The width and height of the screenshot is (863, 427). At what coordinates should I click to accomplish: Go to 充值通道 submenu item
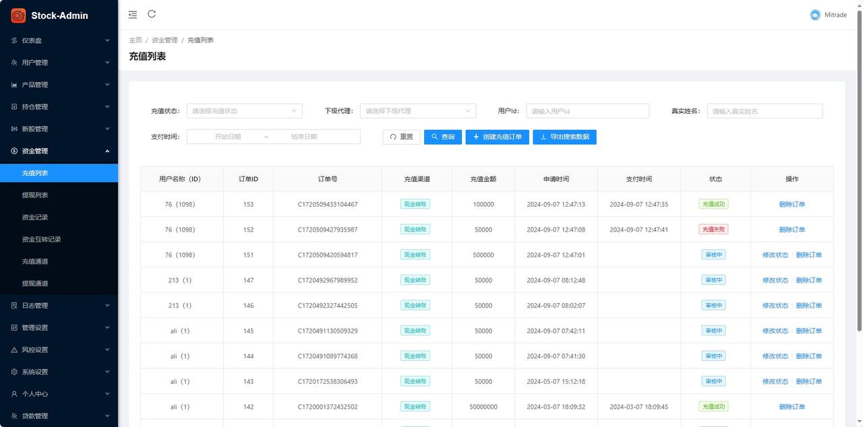35,261
